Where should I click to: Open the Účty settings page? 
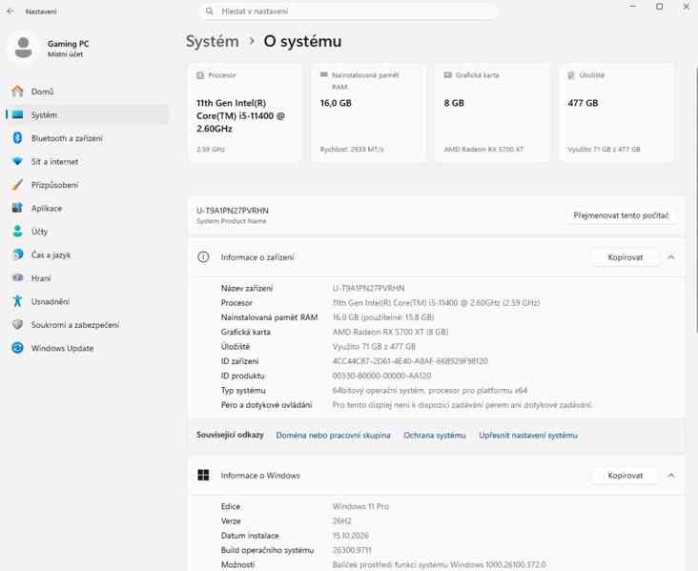tap(88, 231)
